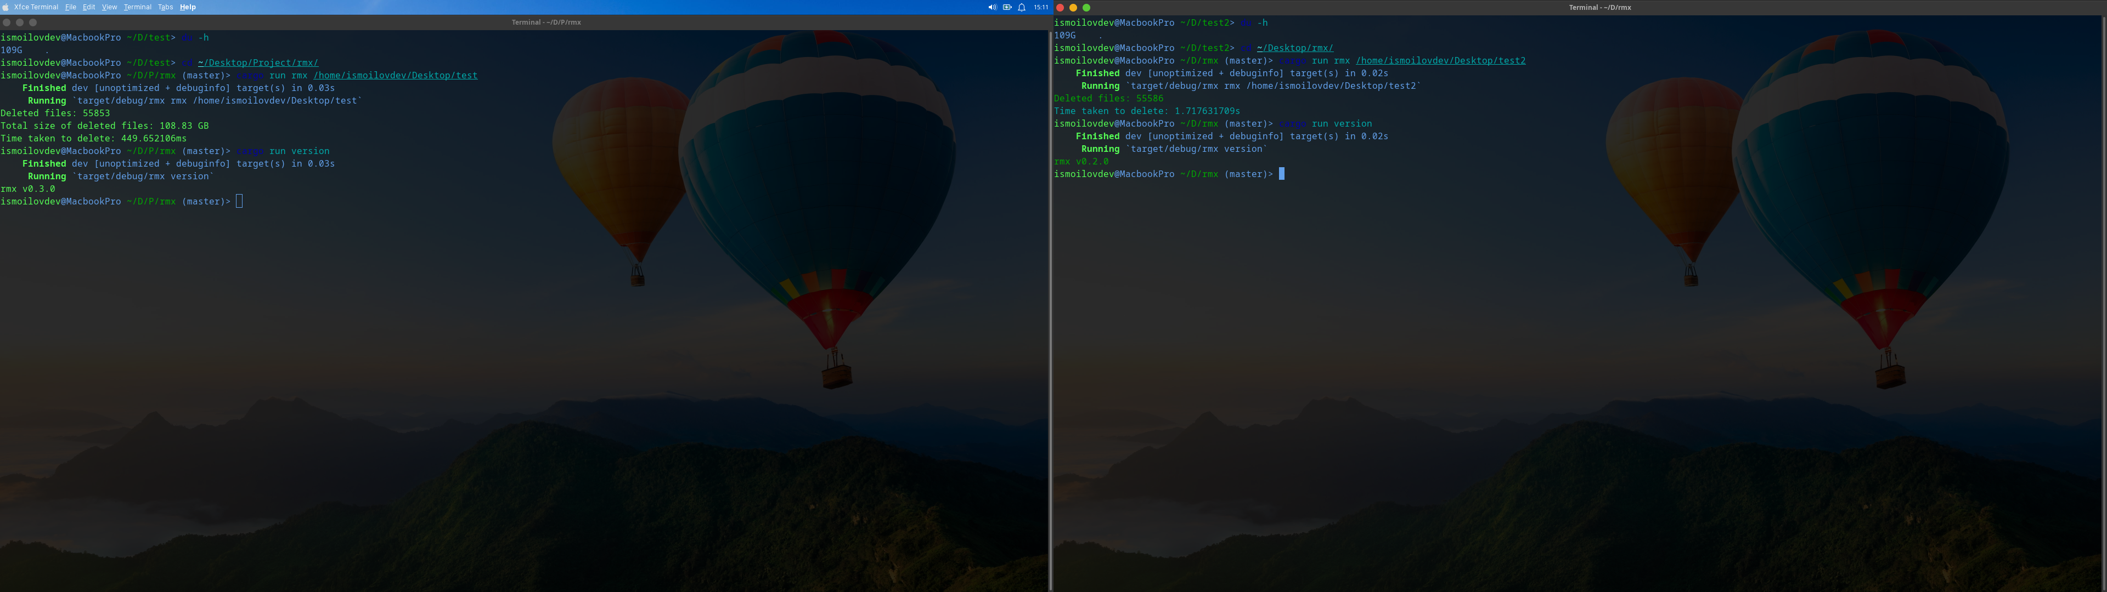The height and width of the screenshot is (592, 2107).
Task: Open the File menu
Action: click(x=70, y=7)
